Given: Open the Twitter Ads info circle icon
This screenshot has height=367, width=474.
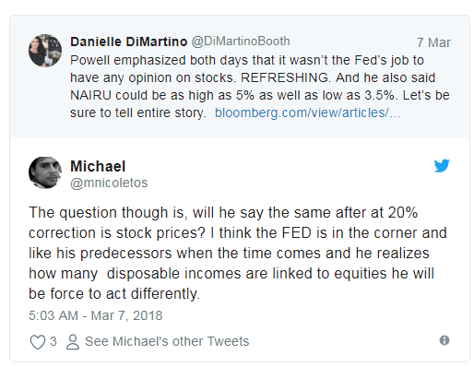Looking at the screenshot, I should pos(444,340).
